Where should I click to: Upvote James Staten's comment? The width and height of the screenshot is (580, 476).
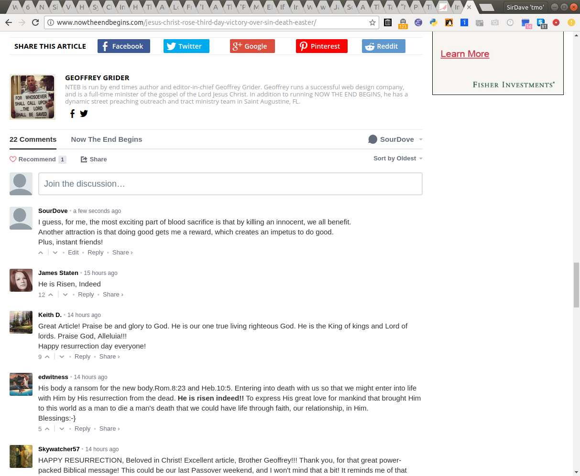[51, 295]
